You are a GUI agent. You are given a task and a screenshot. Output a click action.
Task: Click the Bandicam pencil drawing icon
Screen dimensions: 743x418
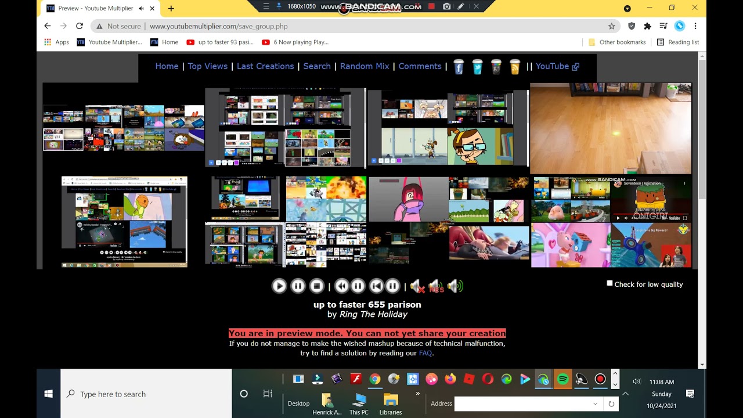[x=461, y=6]
